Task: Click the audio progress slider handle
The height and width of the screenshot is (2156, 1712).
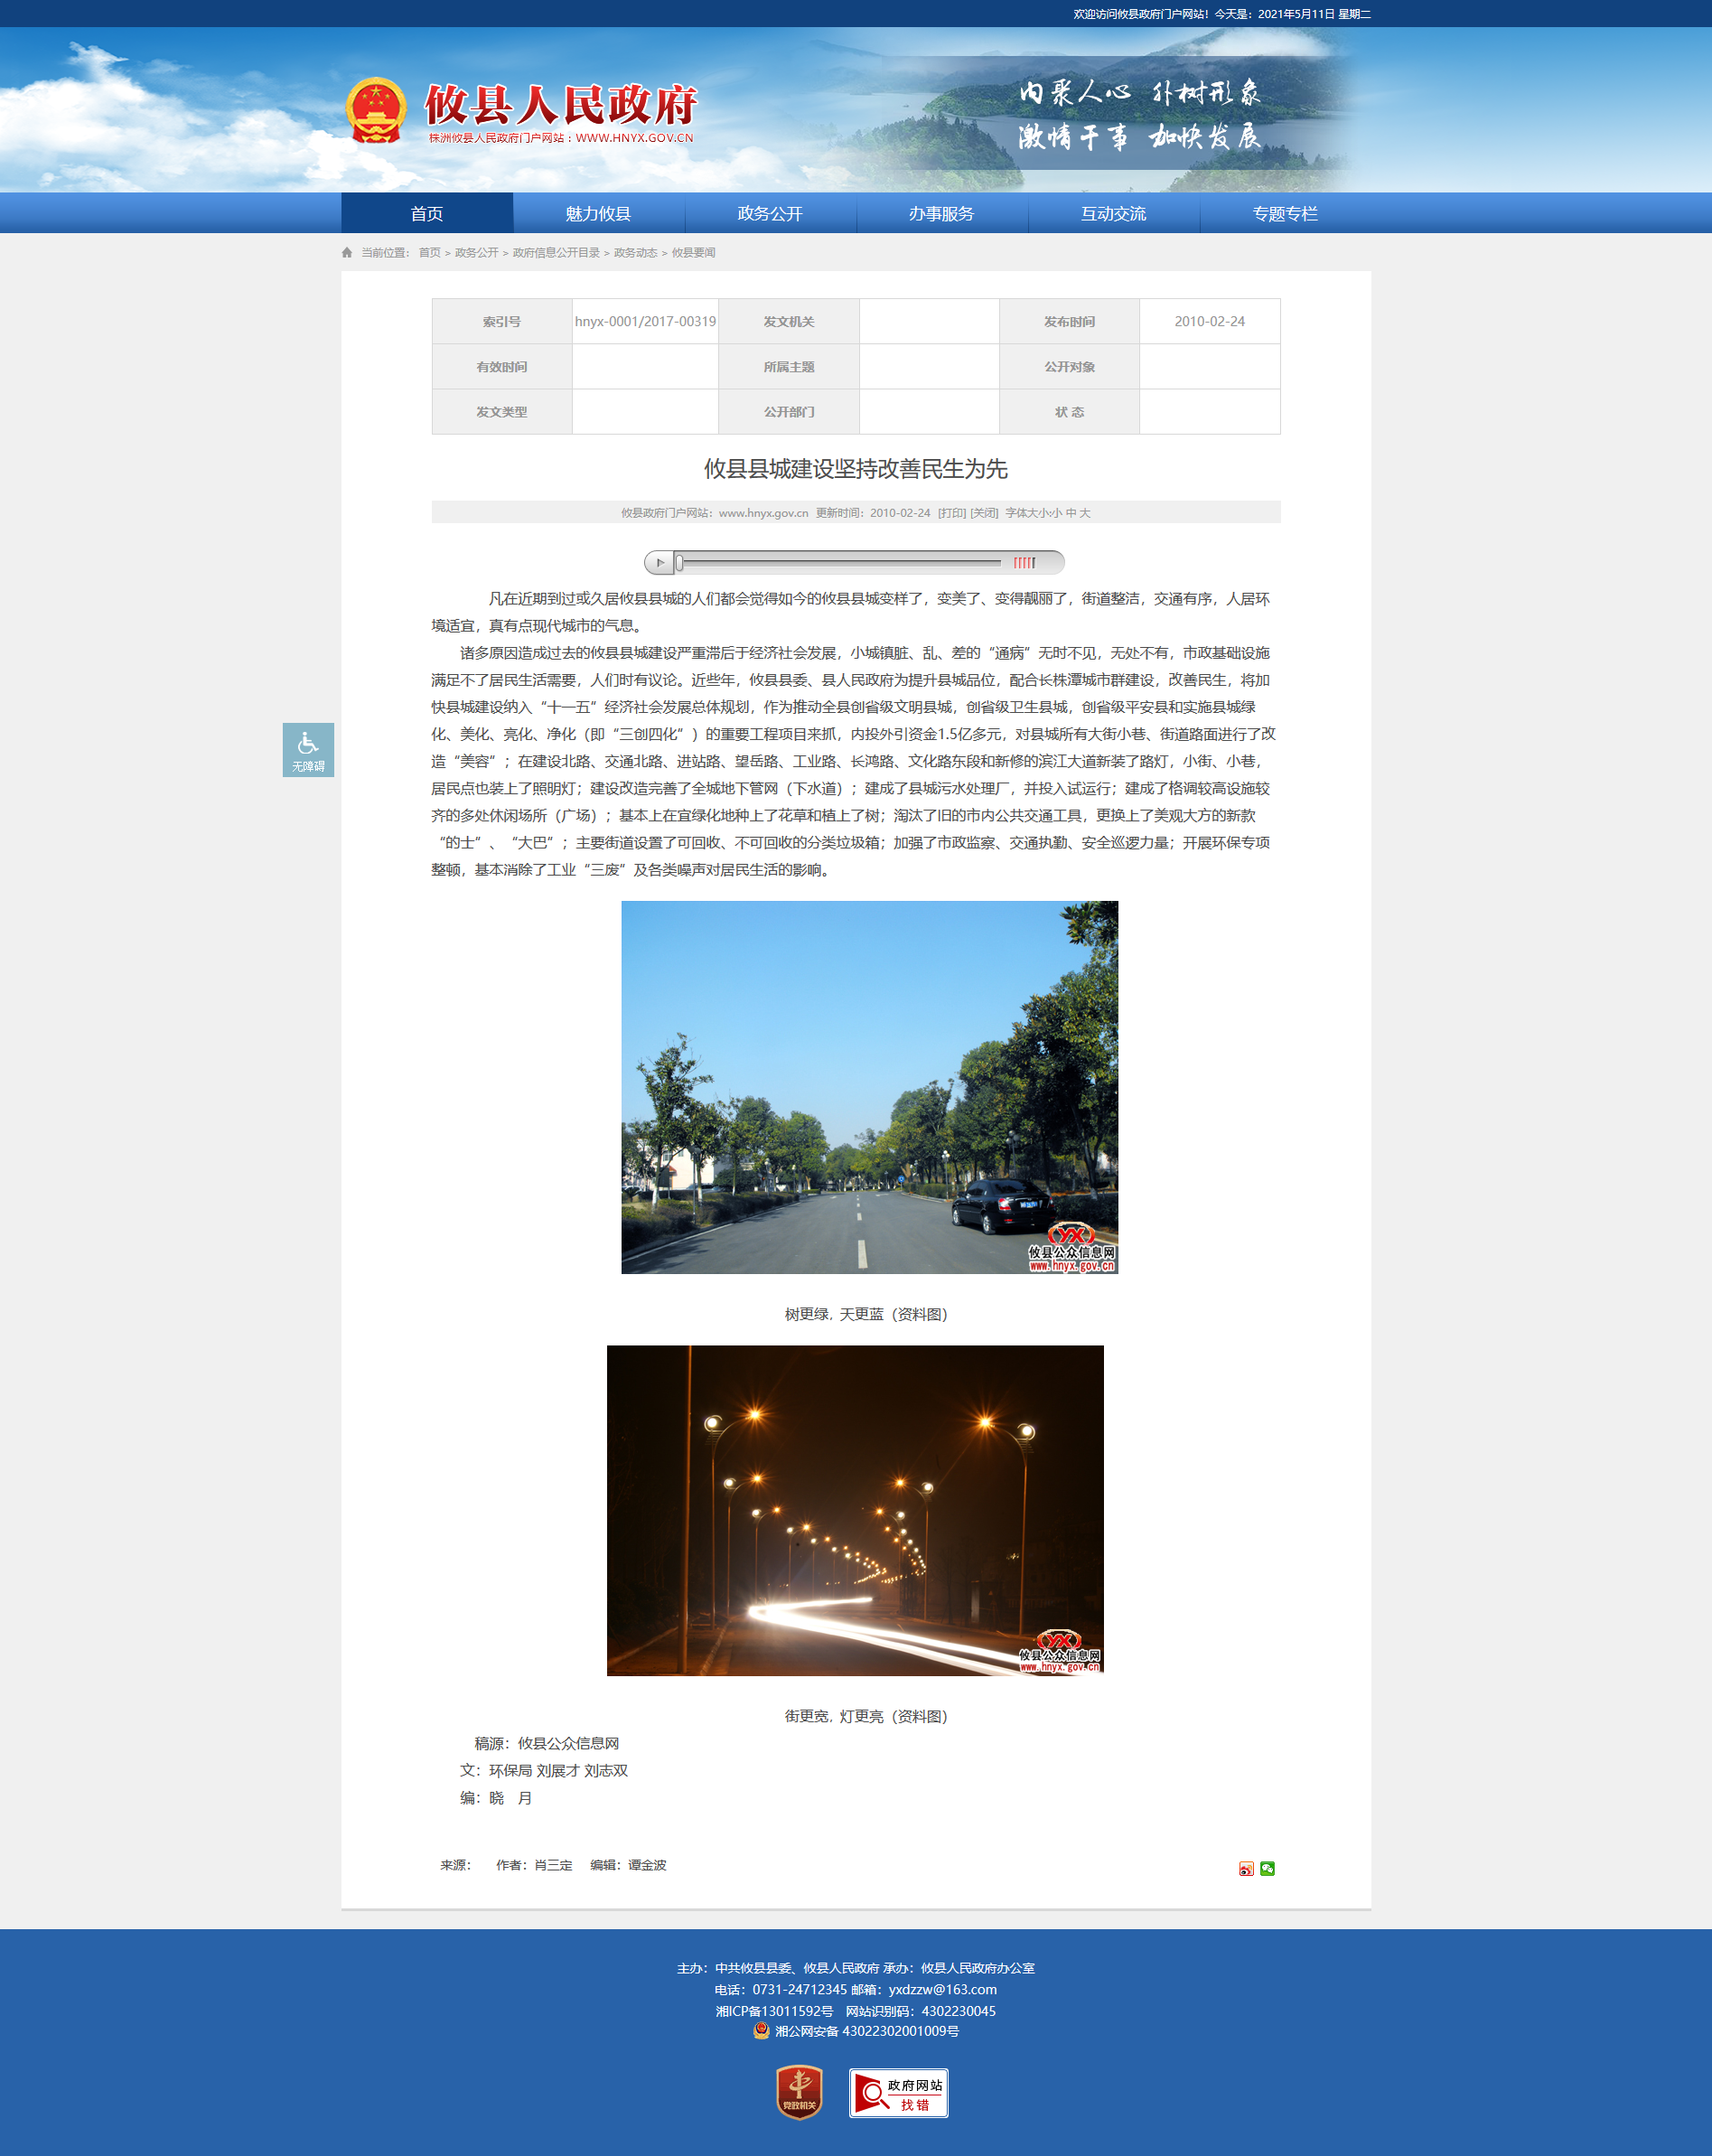Action: (x=679, y=563)
